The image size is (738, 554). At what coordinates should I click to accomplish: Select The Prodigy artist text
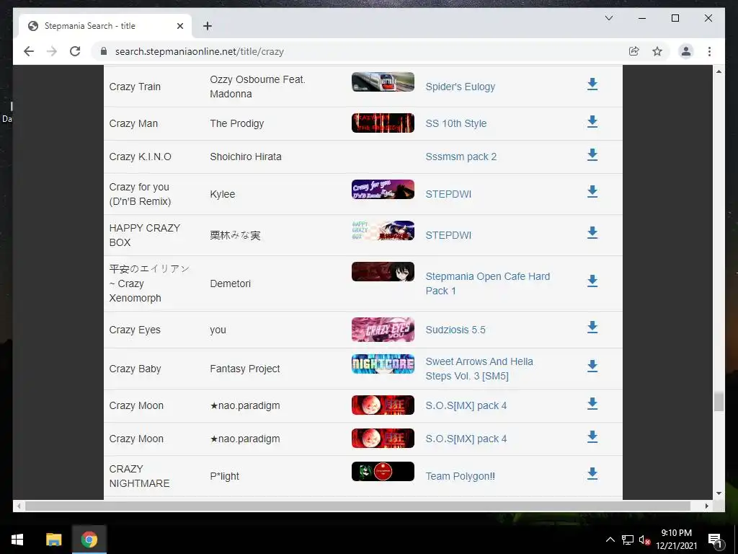coord(236,123)
